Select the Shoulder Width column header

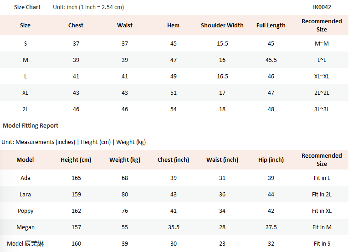pos(222,26)
